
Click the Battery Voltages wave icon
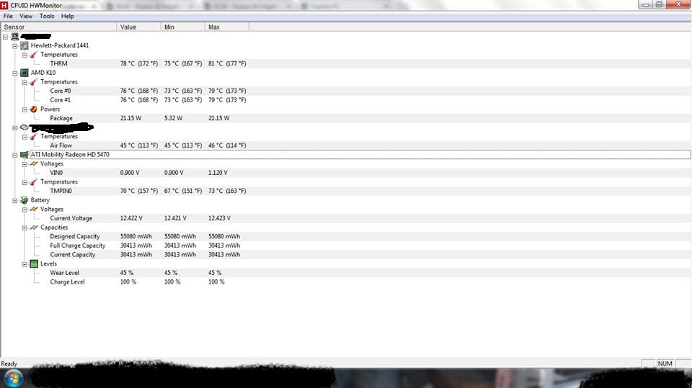(34, 209)
